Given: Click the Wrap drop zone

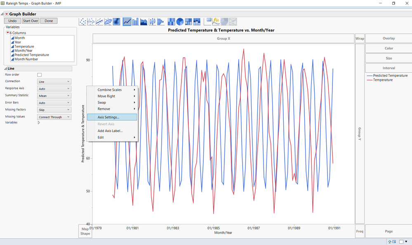Looking at the screenshot, I should click(360, 38).
